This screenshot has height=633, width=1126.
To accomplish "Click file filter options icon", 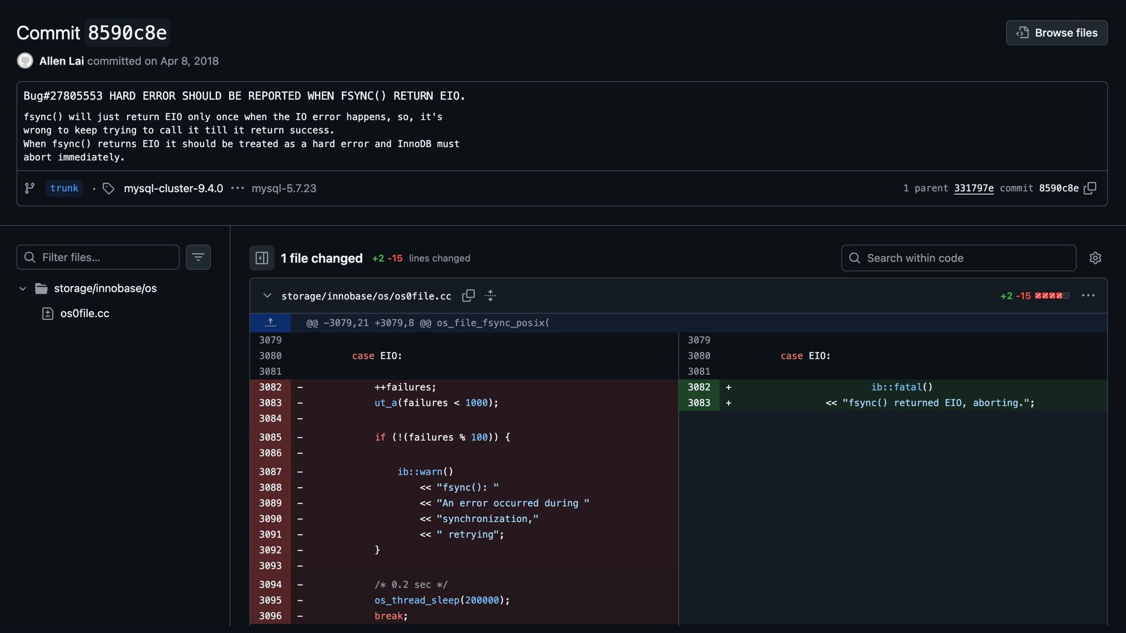I will [x=198, y=257].
